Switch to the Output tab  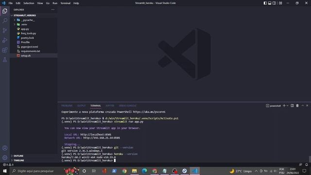pos(81,106)
